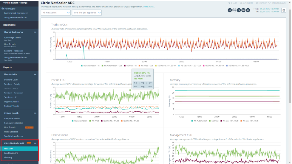Open the Logon Duration report

pos(11,101)
